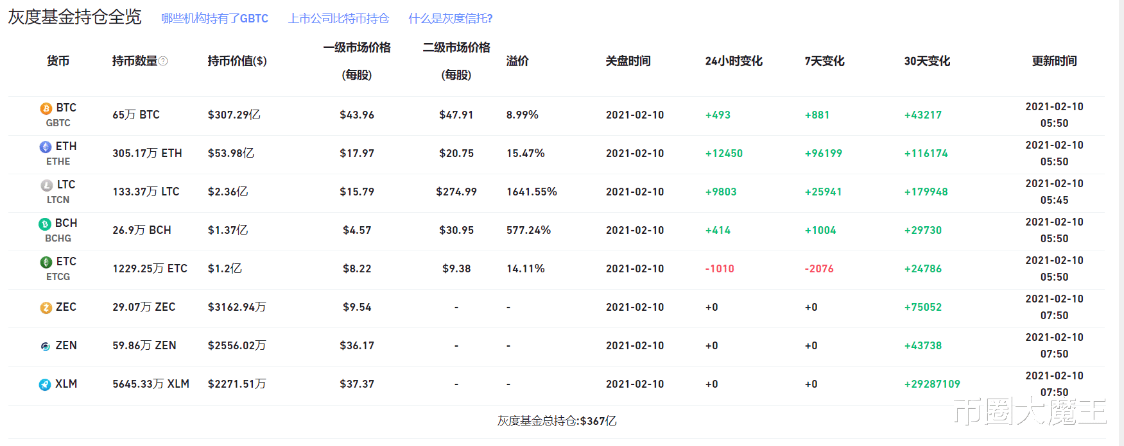
Task: Click the 货币 column header
Action: [x=58, y=61]
